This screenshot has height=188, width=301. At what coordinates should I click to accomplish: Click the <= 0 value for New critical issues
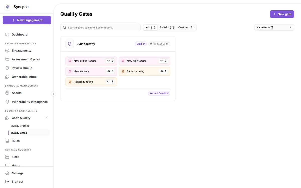tap(110, 61)
